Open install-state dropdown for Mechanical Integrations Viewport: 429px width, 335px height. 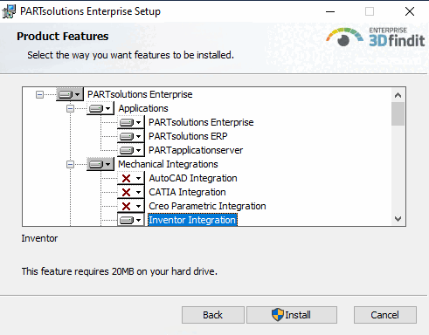pos(100,164)
